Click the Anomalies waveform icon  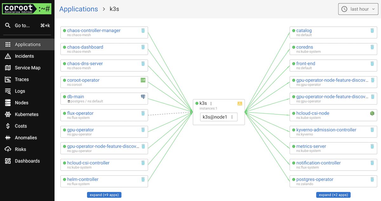(8, 138)
